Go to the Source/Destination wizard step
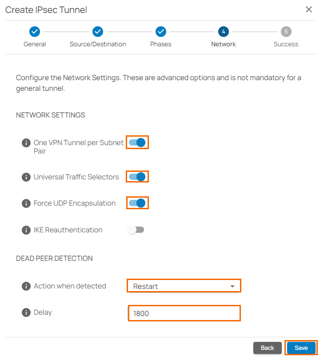Screen dimensions: 320x357 point(98,32)
